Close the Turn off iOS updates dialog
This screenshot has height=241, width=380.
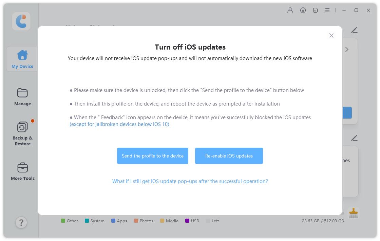tap(331, 36)
